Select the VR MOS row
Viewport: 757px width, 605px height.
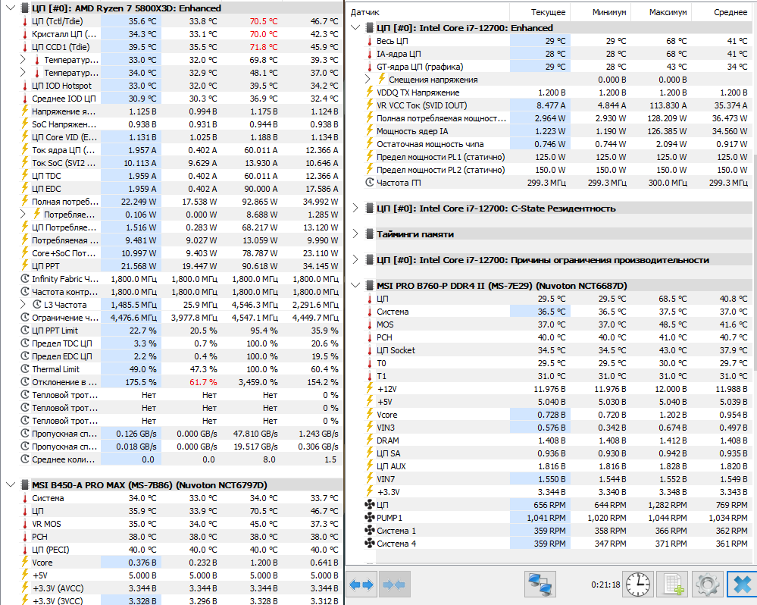(x=181, y=524)
